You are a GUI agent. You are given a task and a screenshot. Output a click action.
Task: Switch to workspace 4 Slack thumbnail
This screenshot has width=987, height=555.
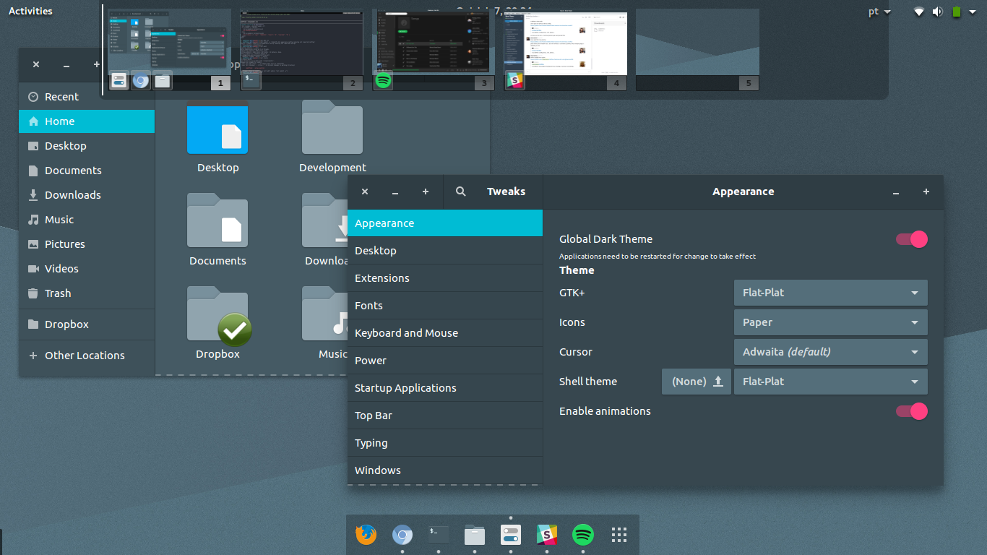click(566, 49)
